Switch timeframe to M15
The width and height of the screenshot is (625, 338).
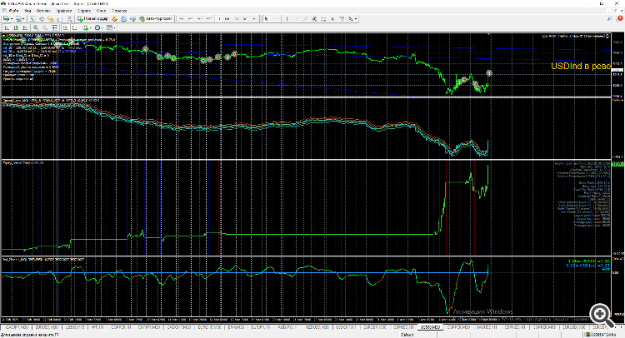tap(200, 18)
